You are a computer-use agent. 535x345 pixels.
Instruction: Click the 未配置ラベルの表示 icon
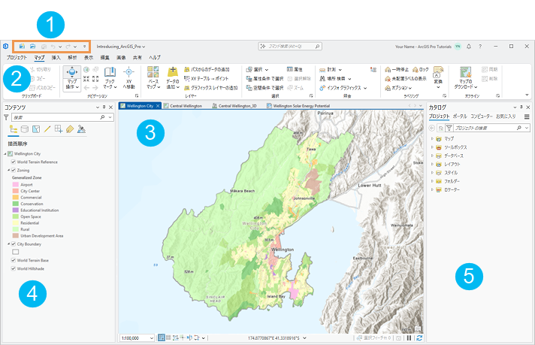coord(388,79)
